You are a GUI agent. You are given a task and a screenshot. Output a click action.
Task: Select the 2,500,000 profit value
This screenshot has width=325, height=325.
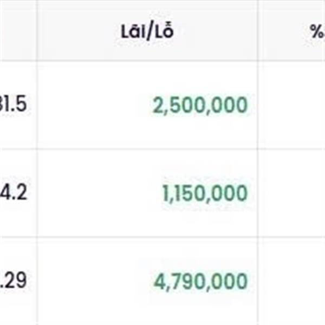click(x=200, y=105)
